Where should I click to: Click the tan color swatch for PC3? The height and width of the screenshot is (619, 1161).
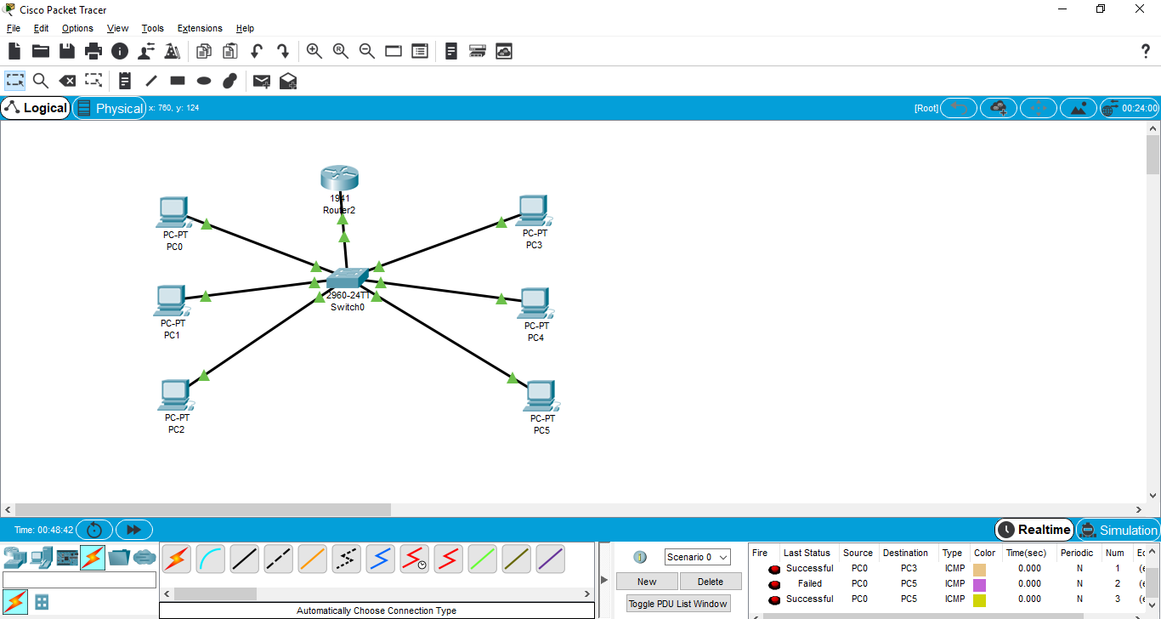[979, 569]
